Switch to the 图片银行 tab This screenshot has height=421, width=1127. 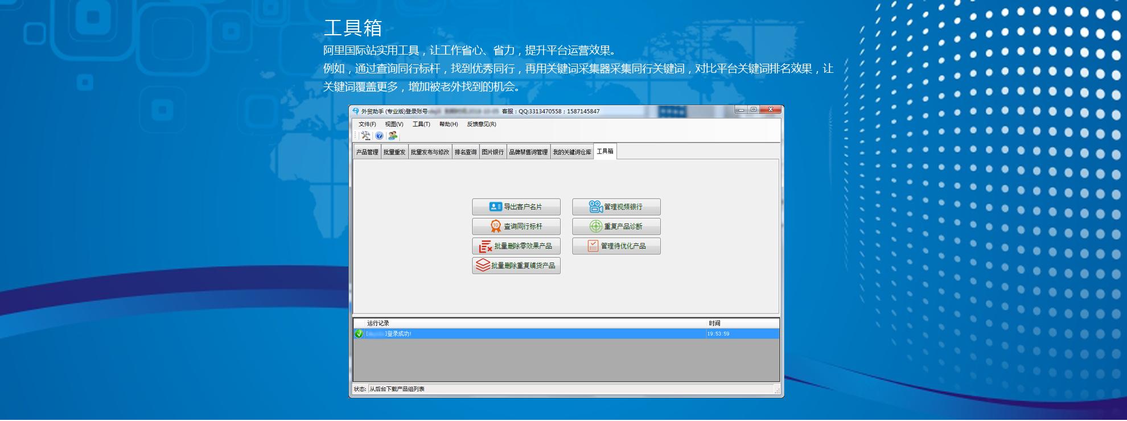[x=493, y=152]
